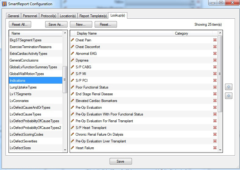Select LungUptakeTypes in the Name list
The image size is (240, 170).
coord(23,87)
